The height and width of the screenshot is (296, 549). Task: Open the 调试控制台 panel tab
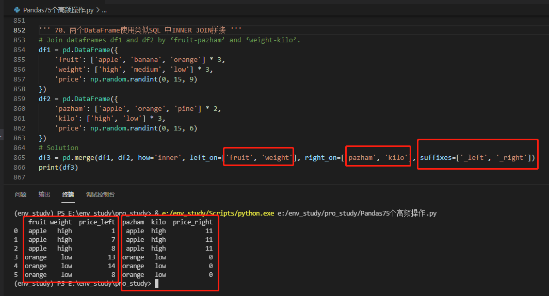[x=100, y=194]
